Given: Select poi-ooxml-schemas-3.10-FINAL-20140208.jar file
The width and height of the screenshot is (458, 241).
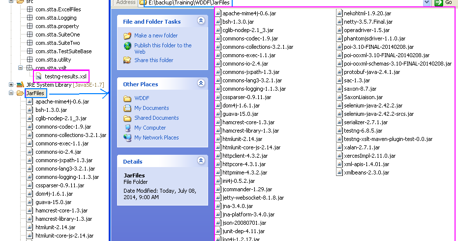Looking at the screenshot, I should click(397, 64).
